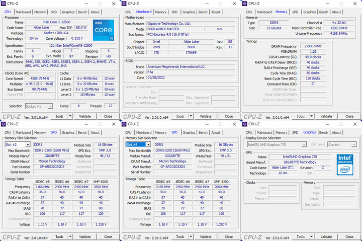This screenshot has width=362, height=241.
Task: Click the CPU-Z title icon in the Graphics tab window
Action: coord(245,124)
